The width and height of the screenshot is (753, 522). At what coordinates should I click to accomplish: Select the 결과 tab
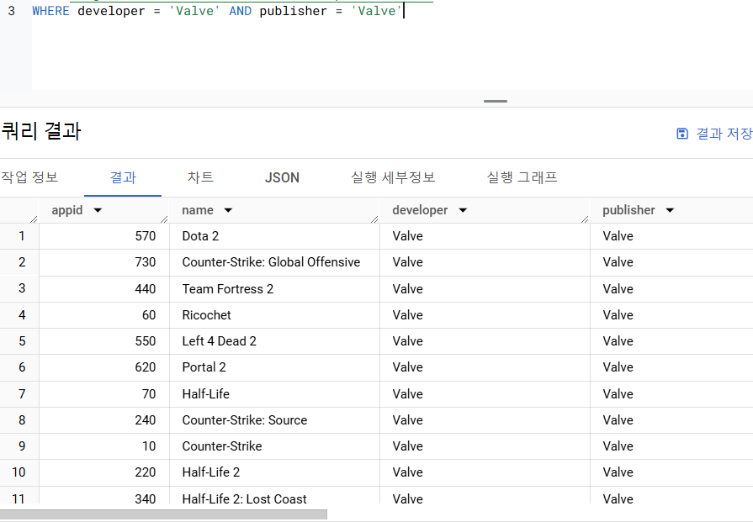tap(123, 177)
